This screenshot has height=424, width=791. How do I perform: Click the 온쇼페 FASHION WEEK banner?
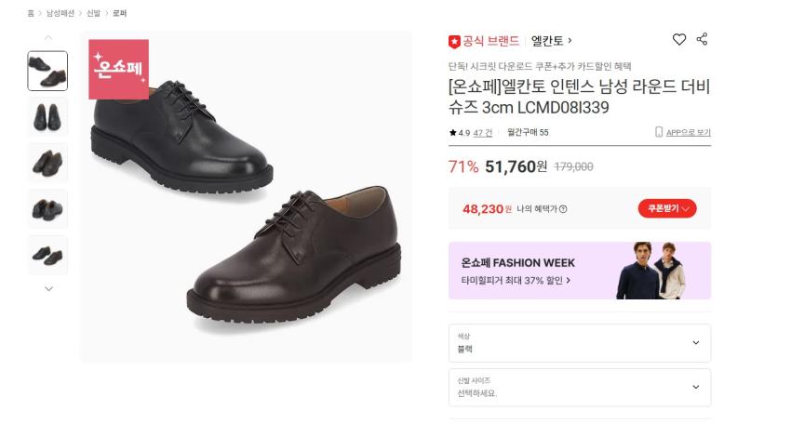tap(579, 271)
